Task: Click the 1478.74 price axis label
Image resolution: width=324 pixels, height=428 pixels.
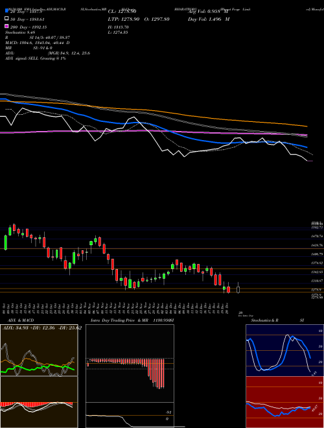Action: click(x=318, y=236)
